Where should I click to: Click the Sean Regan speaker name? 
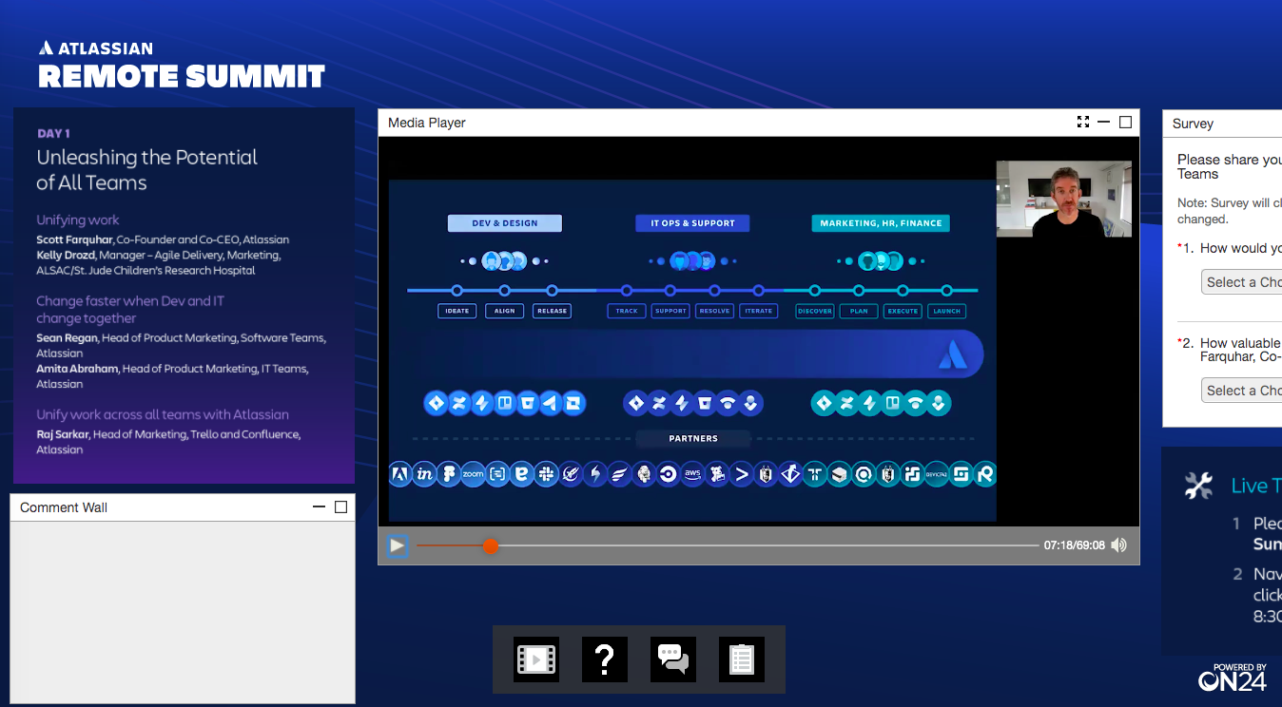(66, 337)
